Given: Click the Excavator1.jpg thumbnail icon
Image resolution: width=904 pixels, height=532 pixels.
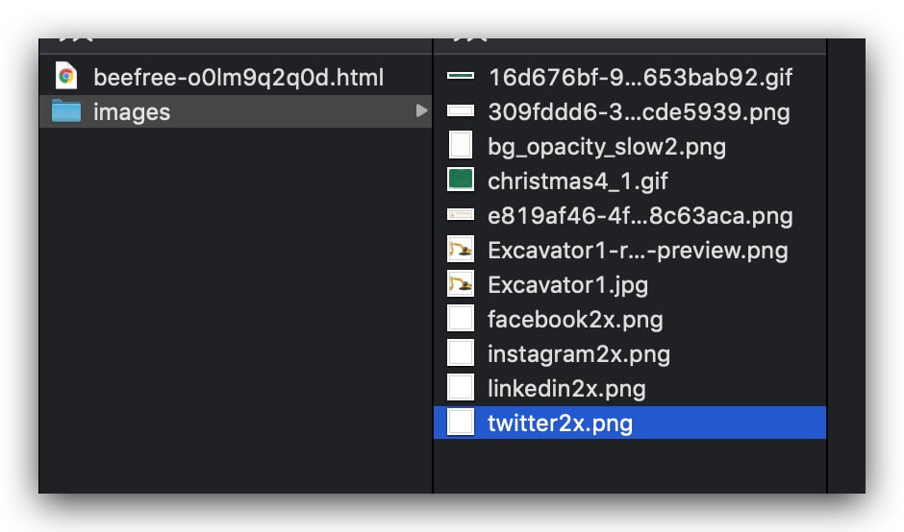Looking at the screenshot, I should point(461,284).
